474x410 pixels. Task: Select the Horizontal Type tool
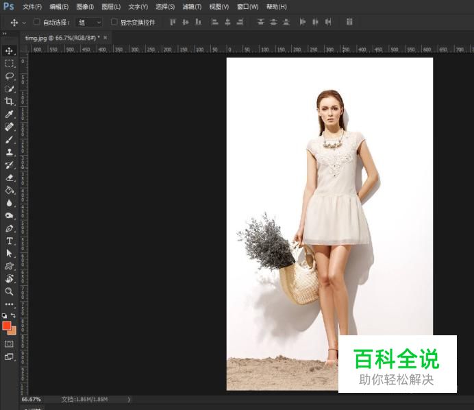click(x=10, y=241)
